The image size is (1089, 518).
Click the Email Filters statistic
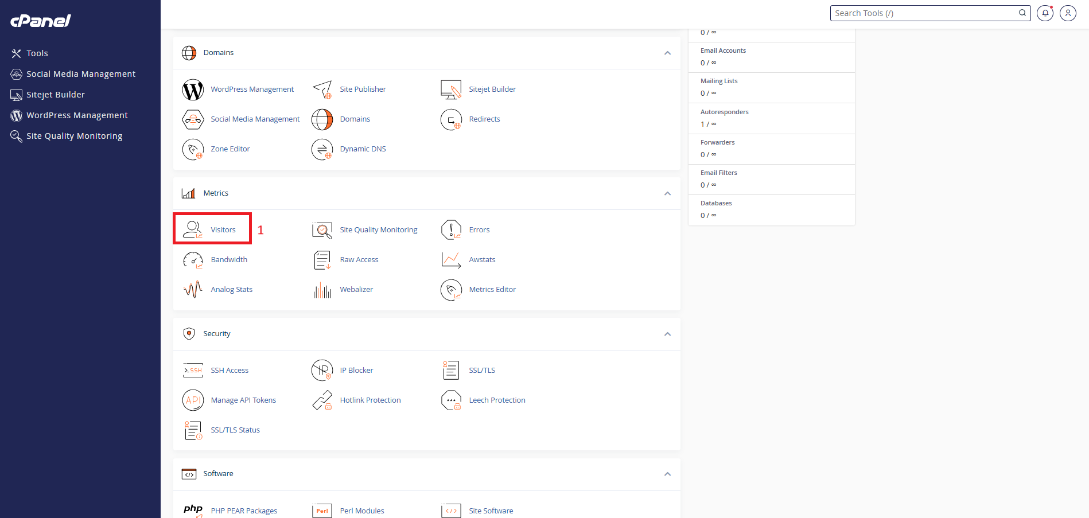[771, 179]
